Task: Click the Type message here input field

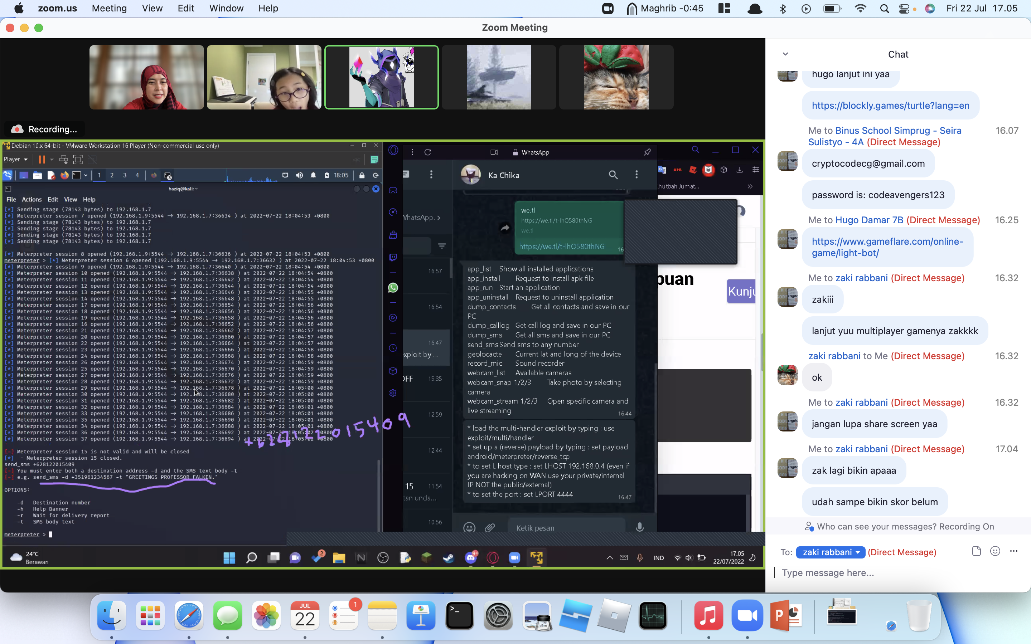Action: tap(898, 572)
